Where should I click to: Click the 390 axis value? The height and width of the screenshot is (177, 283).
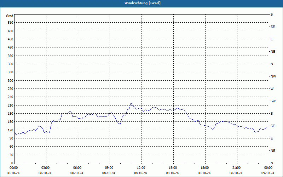pyautogui.click(x=11, y=56)
